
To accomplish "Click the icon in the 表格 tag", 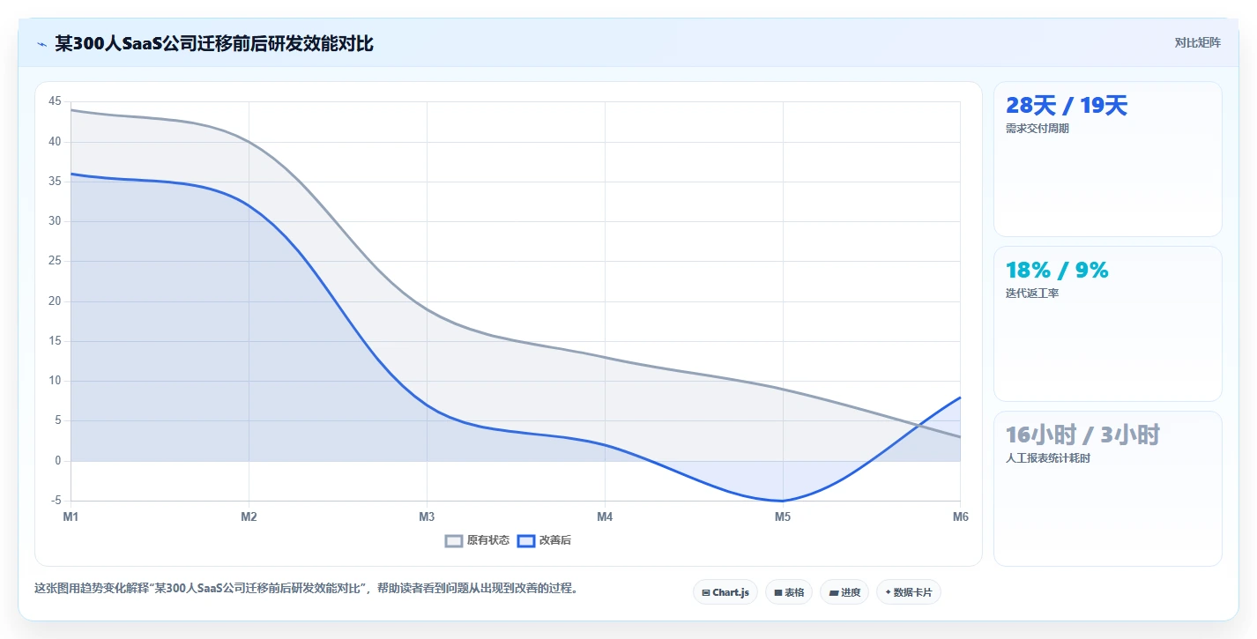I will click(x=778, y=593).
